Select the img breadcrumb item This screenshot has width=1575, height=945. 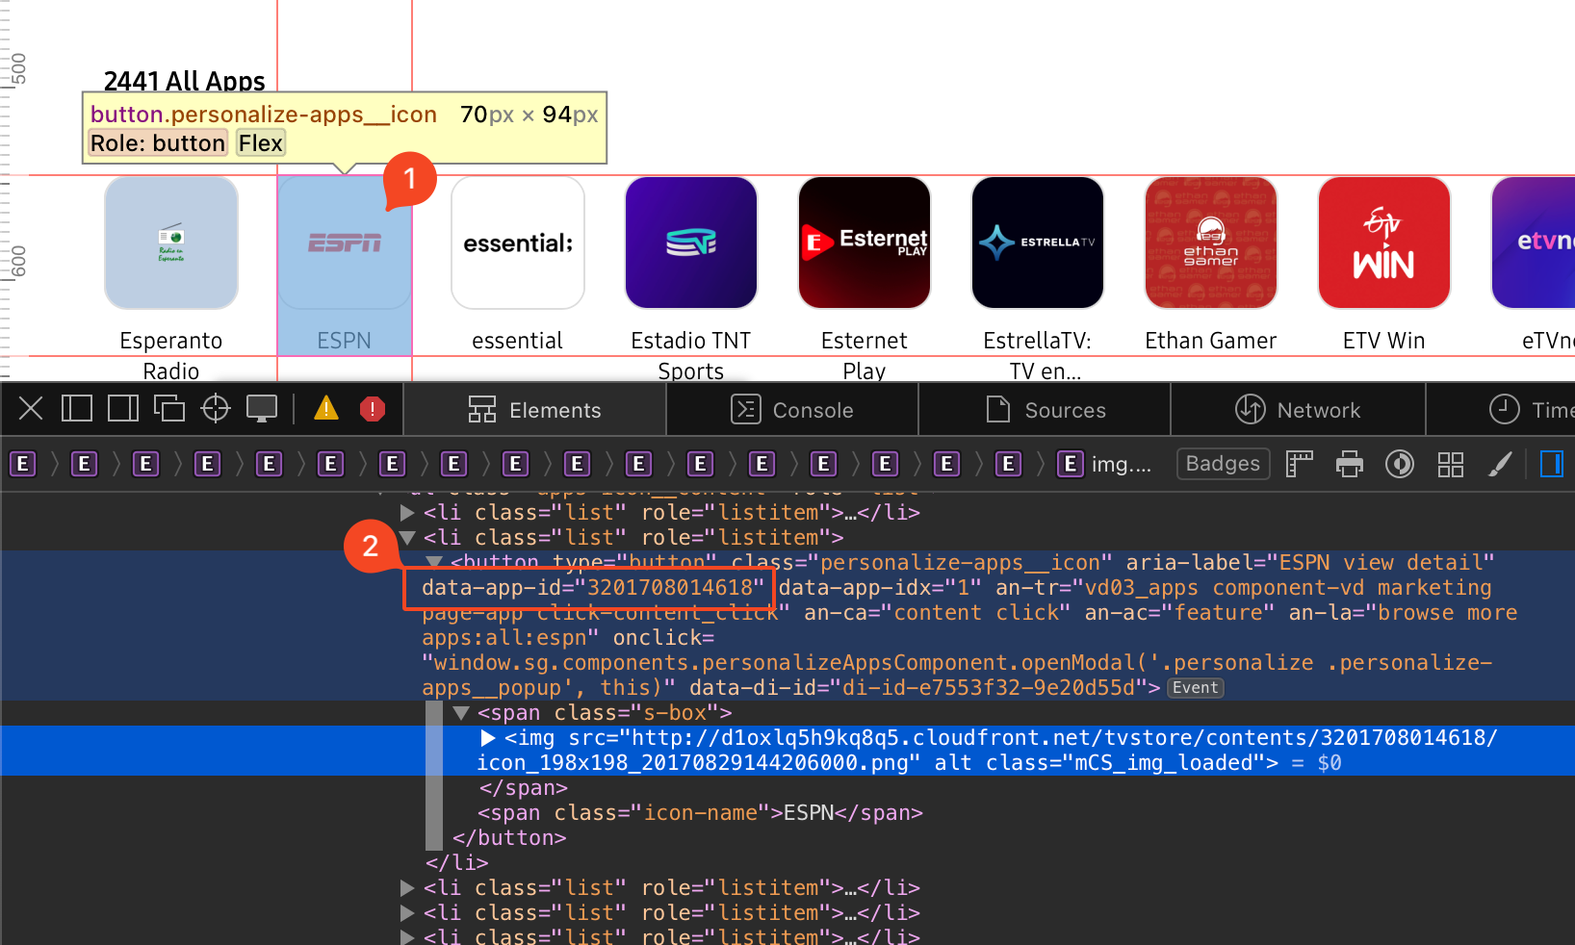point(1104,465)
